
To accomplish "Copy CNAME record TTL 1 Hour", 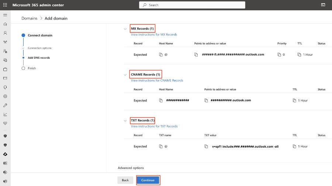I will 294,101.
